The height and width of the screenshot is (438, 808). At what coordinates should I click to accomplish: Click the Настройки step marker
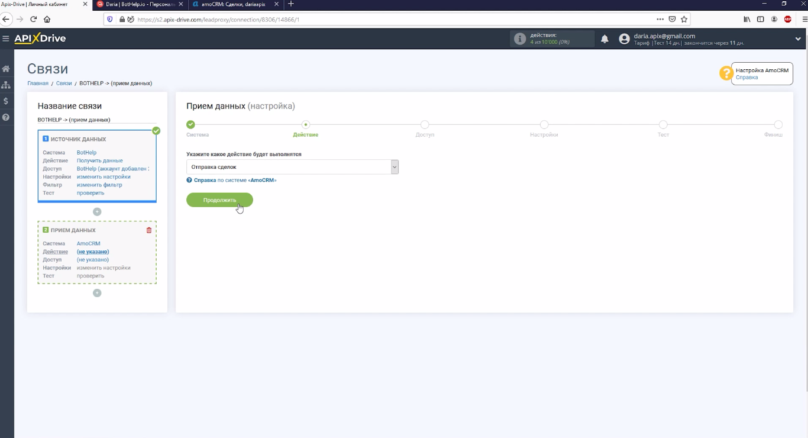(x=544, y=125)
